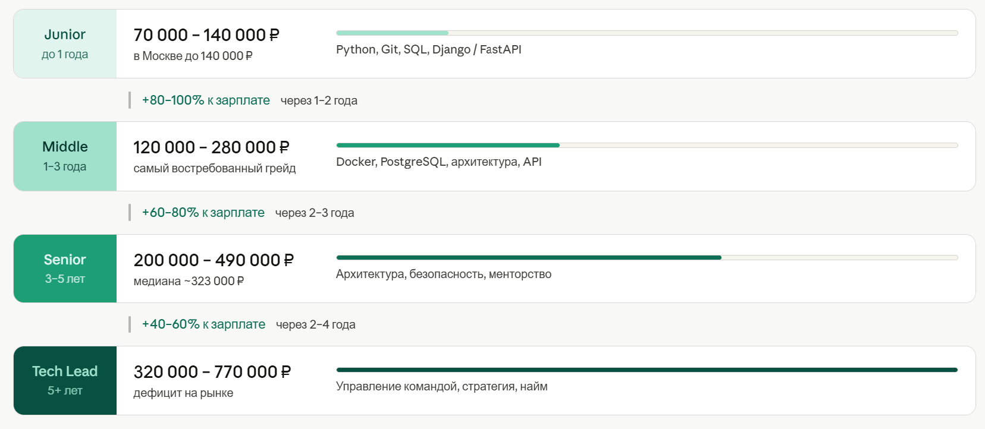
Task: Click the Junior salary progress bar
Action: [647, 33]
